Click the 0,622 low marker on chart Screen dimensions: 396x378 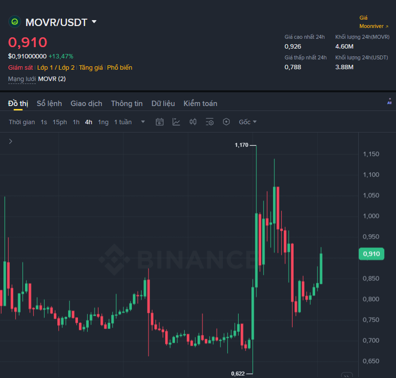click(x=238, y=374)
